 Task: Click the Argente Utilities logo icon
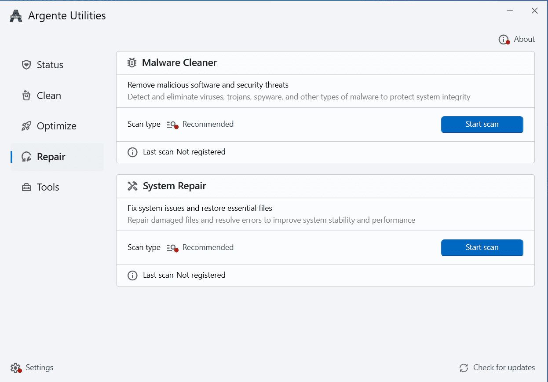pos(16,16)
